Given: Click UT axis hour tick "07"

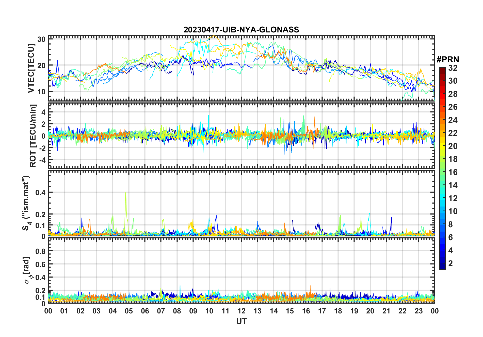Looking at the screenshot, I should [x=161, y=311].
